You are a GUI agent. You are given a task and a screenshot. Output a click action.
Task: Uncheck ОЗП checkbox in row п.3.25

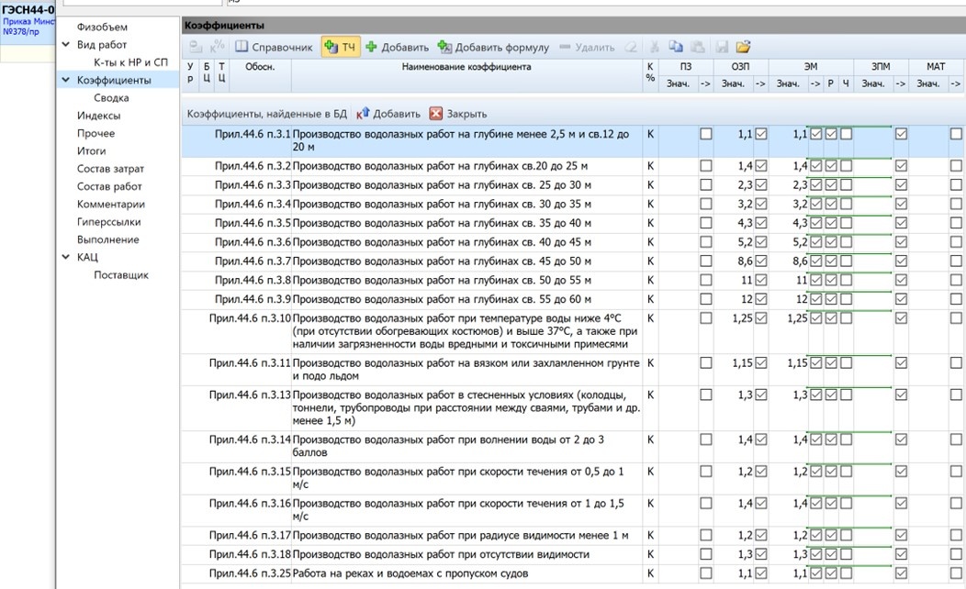(761, 573)
